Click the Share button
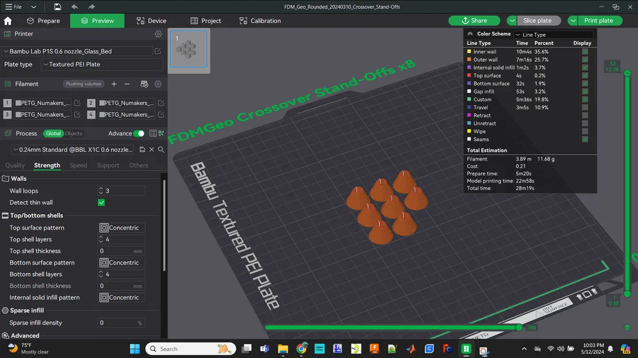 pos(474,21)
